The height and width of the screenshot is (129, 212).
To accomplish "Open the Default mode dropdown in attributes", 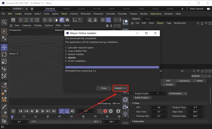I will click(200, 76).
